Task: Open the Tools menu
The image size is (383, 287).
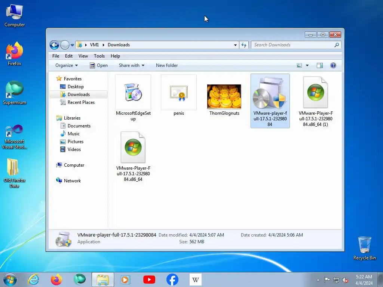Action: [x=99, y=56]
